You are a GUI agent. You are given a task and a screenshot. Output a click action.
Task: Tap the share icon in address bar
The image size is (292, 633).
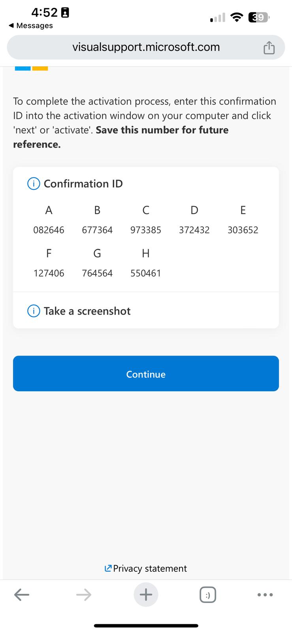pos(269,47)
